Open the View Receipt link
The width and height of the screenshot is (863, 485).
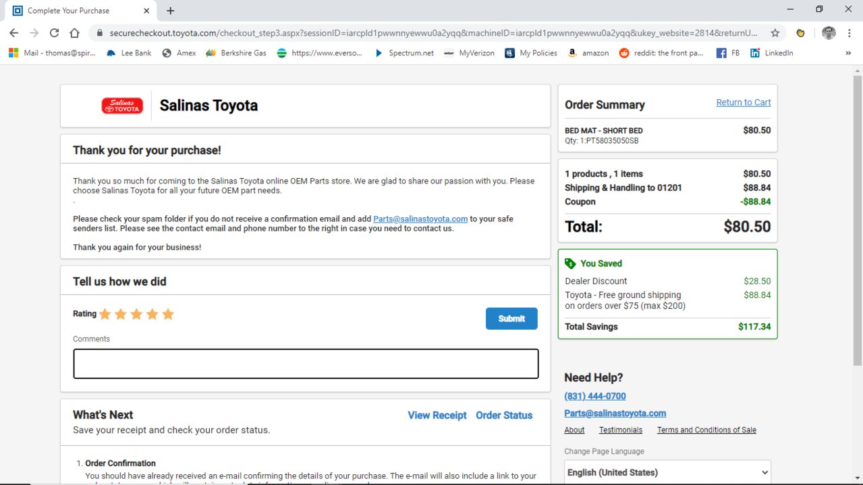pyautogui.click(x=437, y=416)
